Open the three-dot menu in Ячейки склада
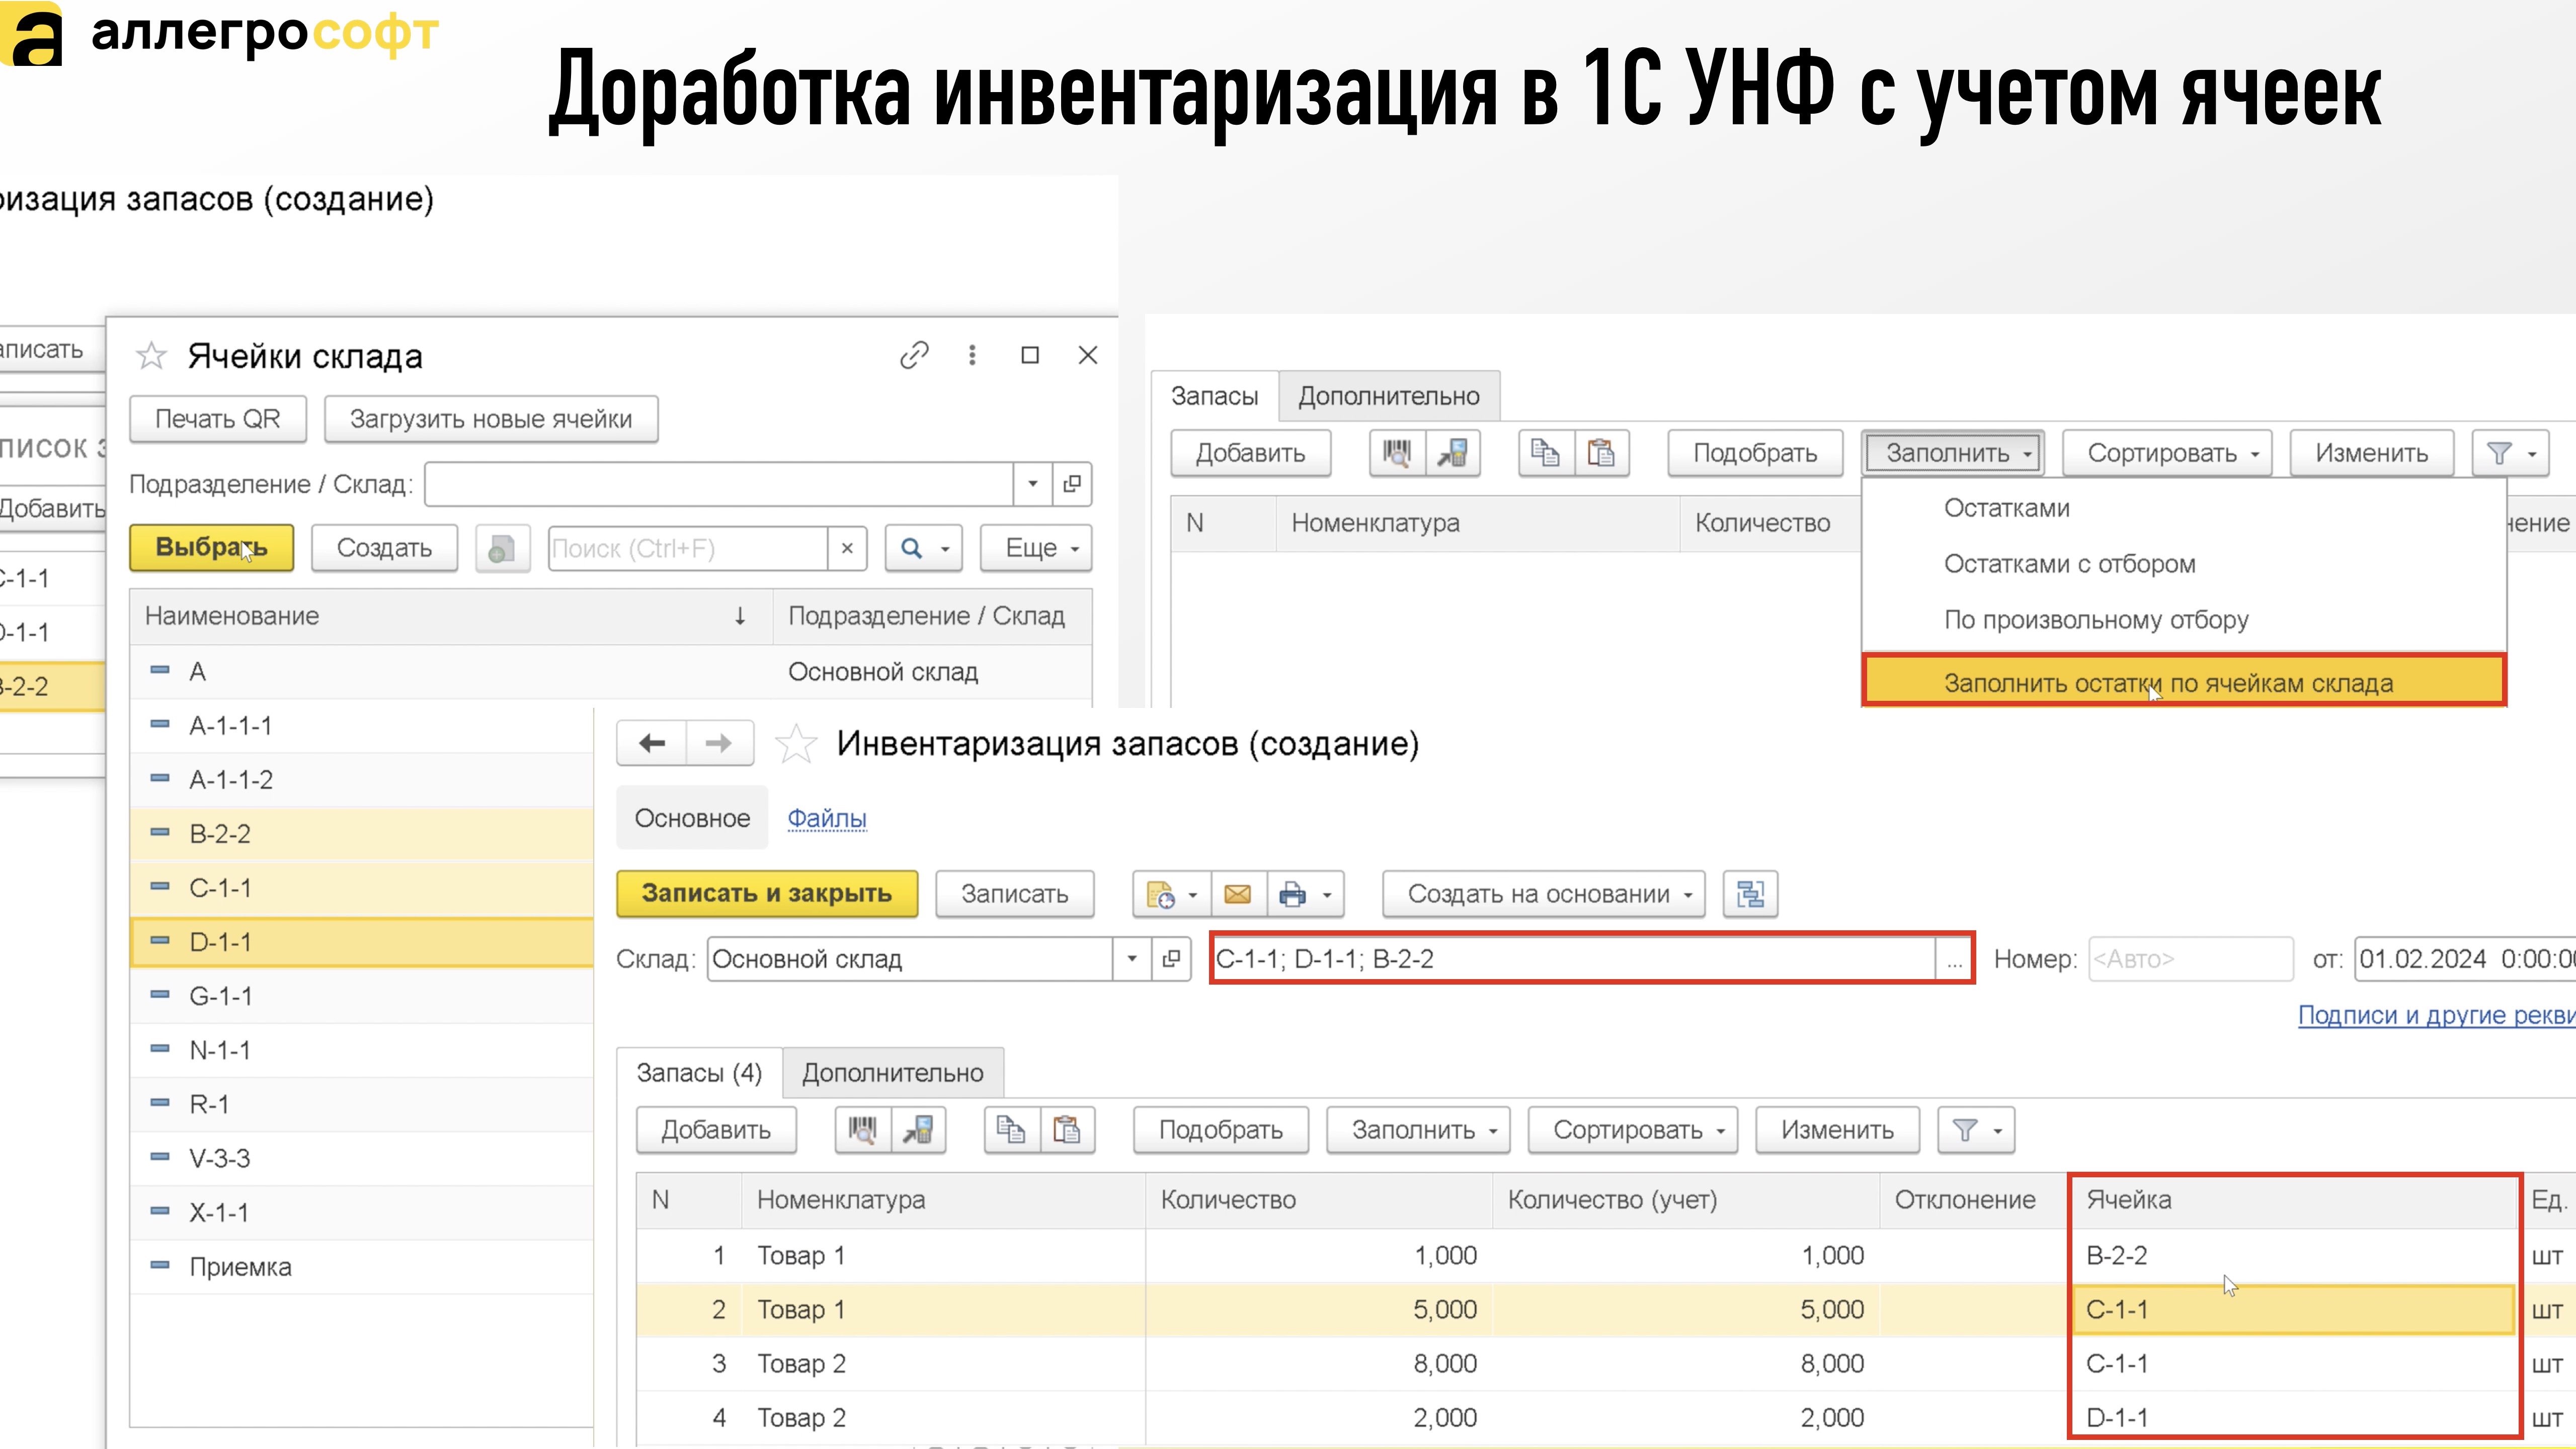2576x1449 pixels. [972, 355]
